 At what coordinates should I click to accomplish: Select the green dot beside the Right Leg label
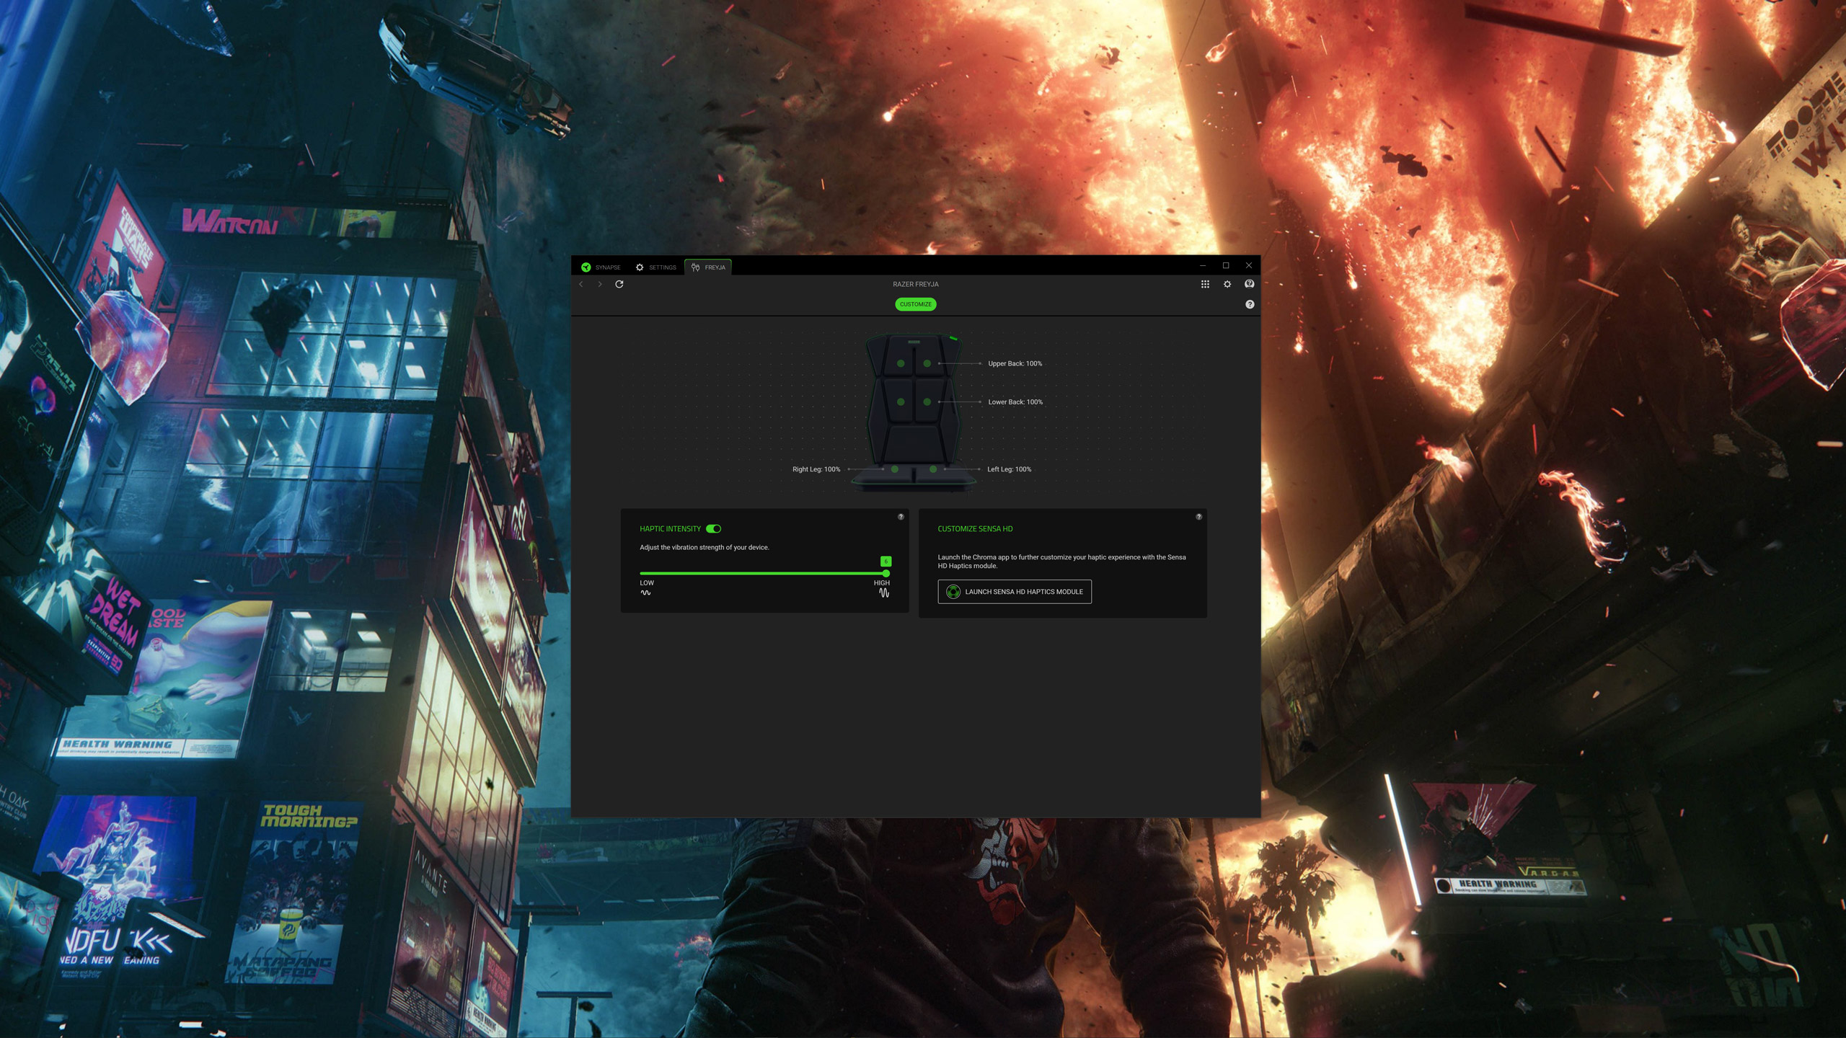pyautogui.click(x=895, y=469)
